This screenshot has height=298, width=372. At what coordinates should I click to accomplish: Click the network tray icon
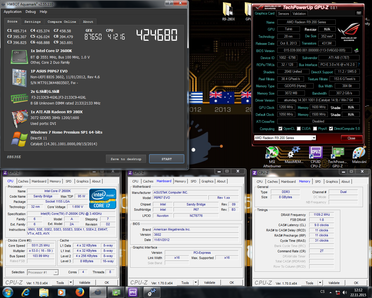(338, 292)
